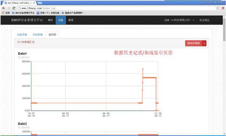Open the 应用 apps bookmark icon
Screen dimensions: 226x136
(3, 13)
